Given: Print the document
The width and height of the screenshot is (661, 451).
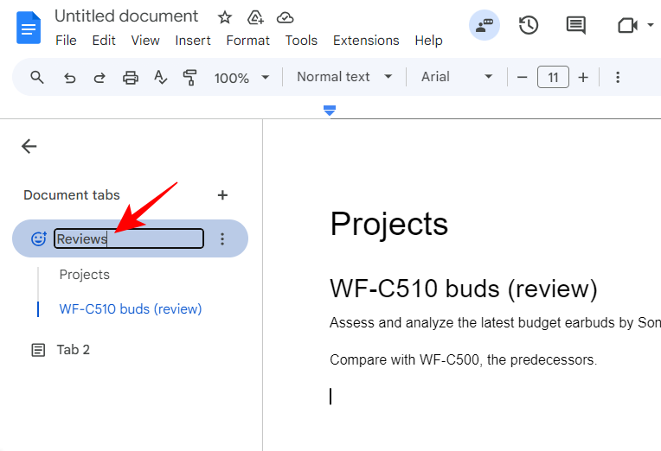Looking at the screenshot, I should click(x=130, y=78).
